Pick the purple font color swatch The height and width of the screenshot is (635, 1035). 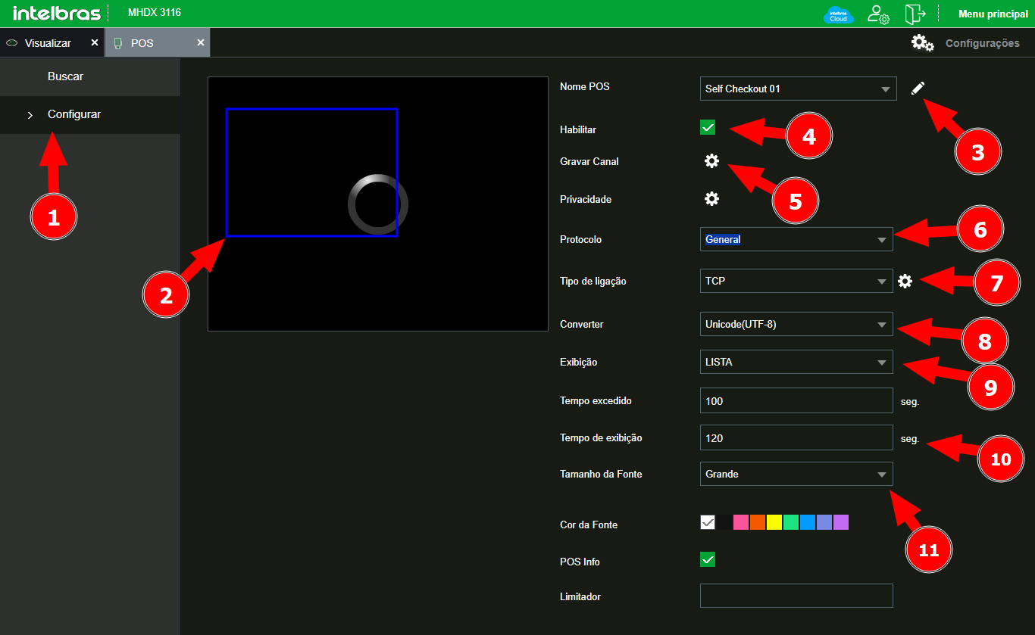841,522
